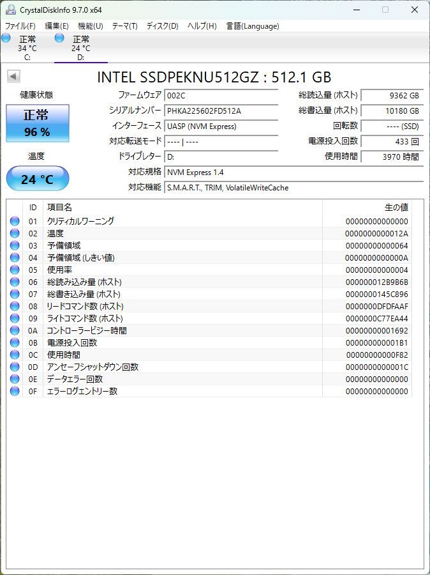Click the serial number field PHKA225602FD512A
Image resolution: width=430 pixels, height=575 pixels.
point(221,111)
